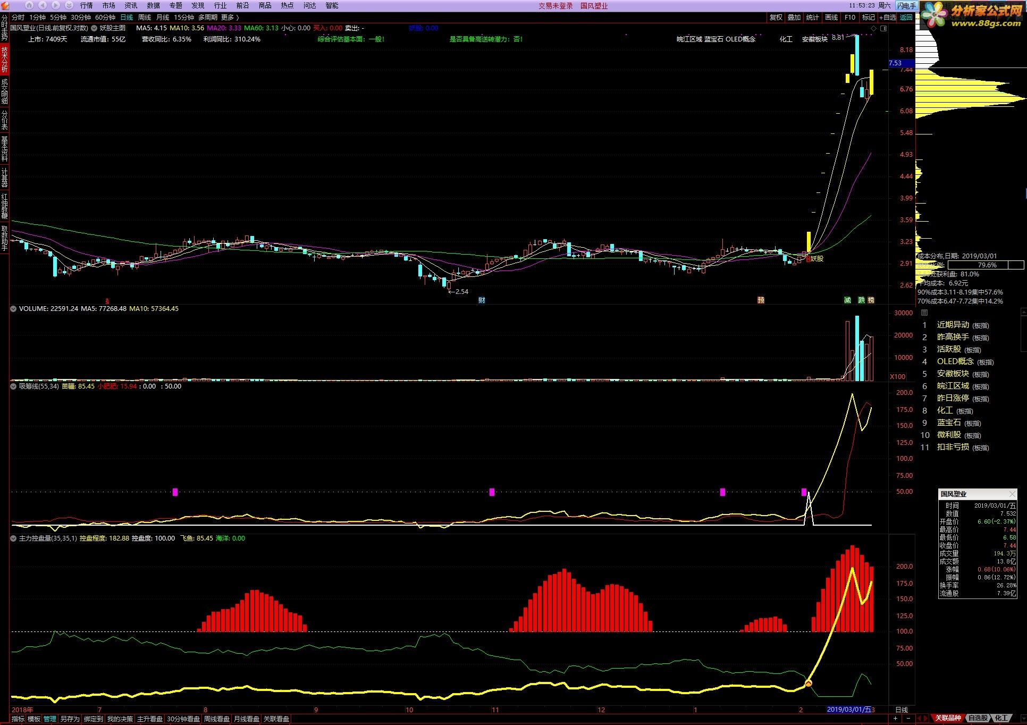Screen dimensions: 1027x725
Task: Open the 统计 statistics tool
Action: point(812,18)
